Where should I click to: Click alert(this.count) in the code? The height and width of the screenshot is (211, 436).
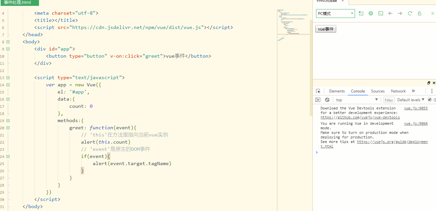(x=106, y=142)
